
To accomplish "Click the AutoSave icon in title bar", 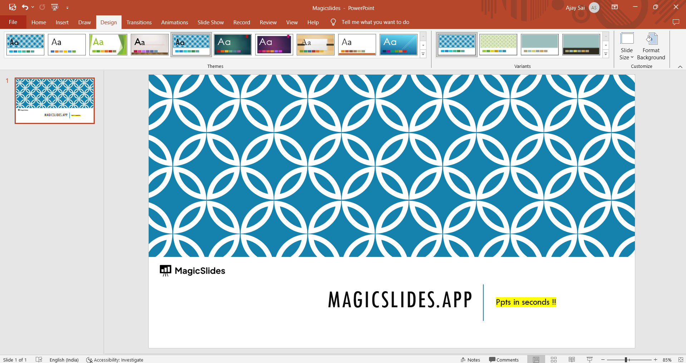I will tap(13, 7).
